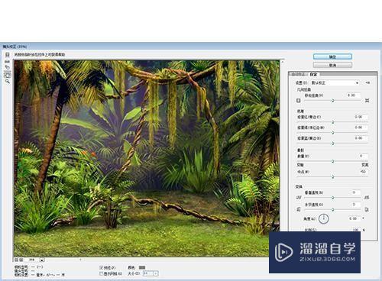Viewport: 382px width, 281px height.
Task: Click the vignette 中点 midpoint slider
Action: click(x=332, y=176)
